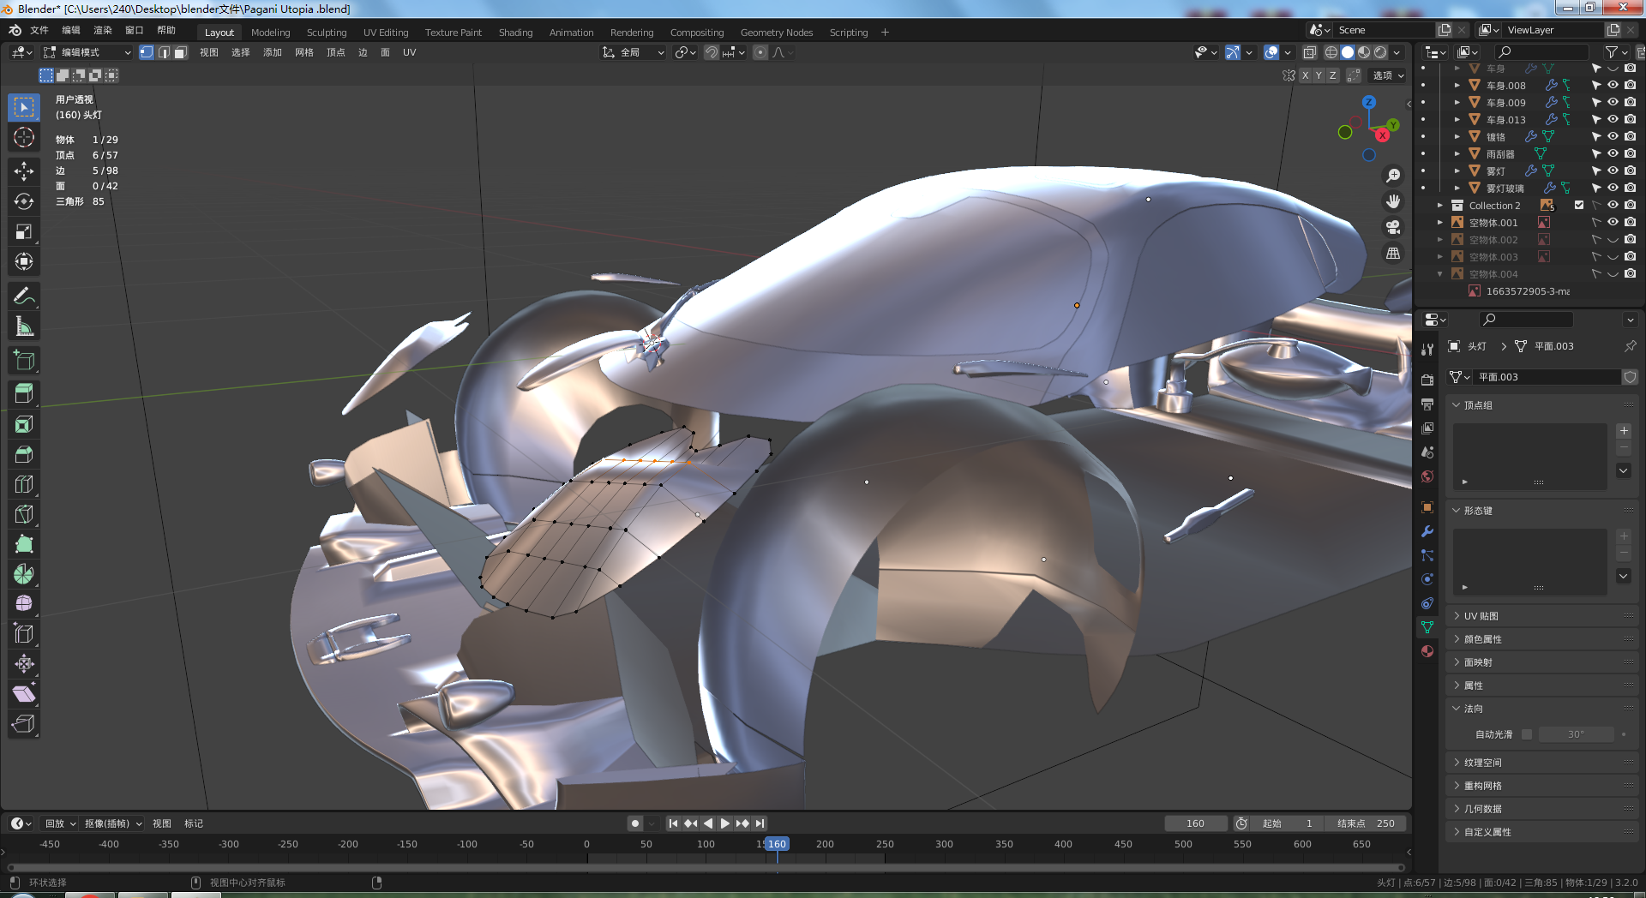Screen dimensions: 1646x898
Task: Select the Loop Cut tool
Action: [x=24, y=484]
